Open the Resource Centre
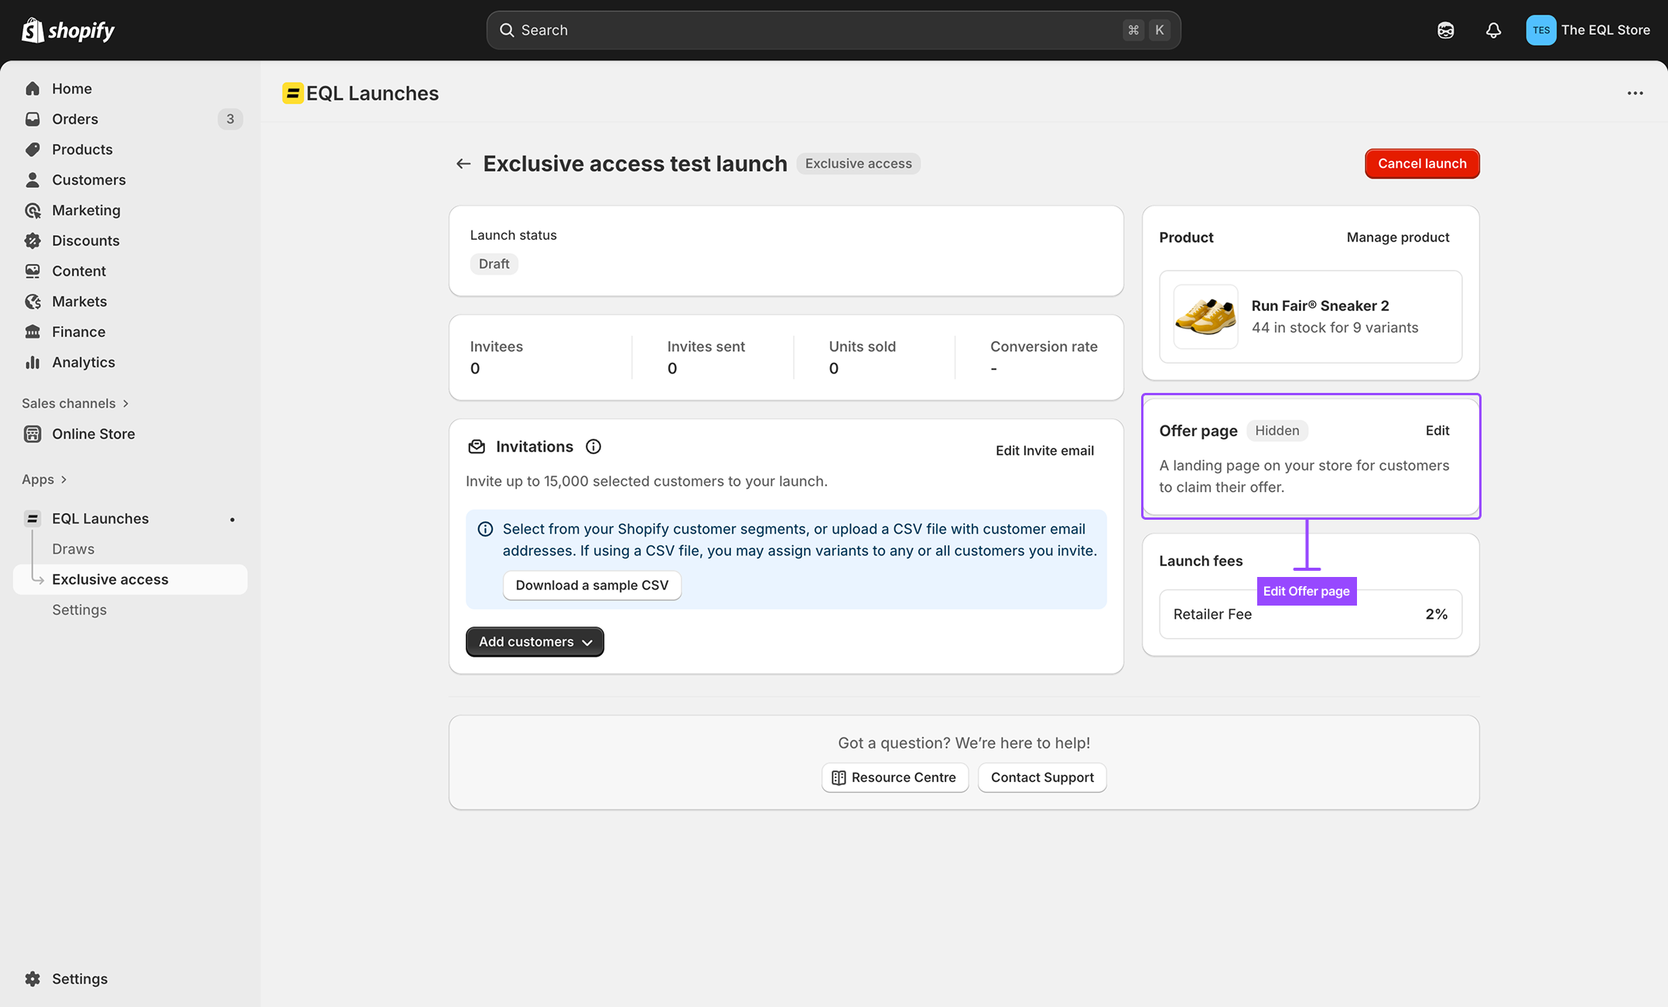 click(894, 777)
